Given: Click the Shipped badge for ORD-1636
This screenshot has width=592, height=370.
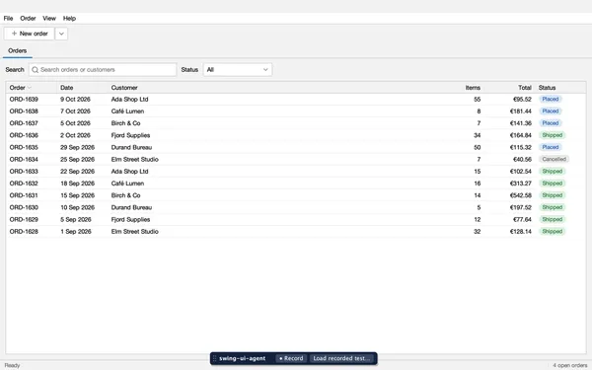Looking at the screenshot, I should click(552, 135).
